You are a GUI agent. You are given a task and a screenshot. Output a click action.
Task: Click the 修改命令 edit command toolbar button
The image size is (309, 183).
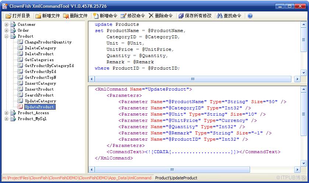(x=133, y=16)
